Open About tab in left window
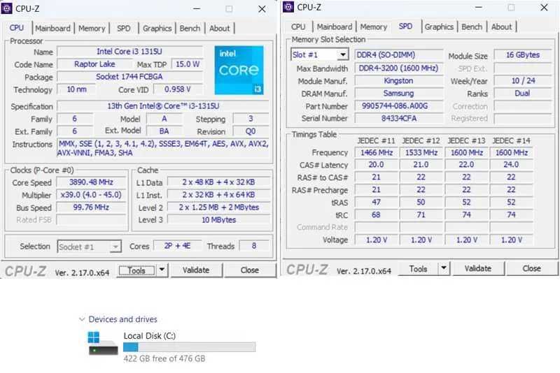The image size is (560, 373). (x=219, y=28)
